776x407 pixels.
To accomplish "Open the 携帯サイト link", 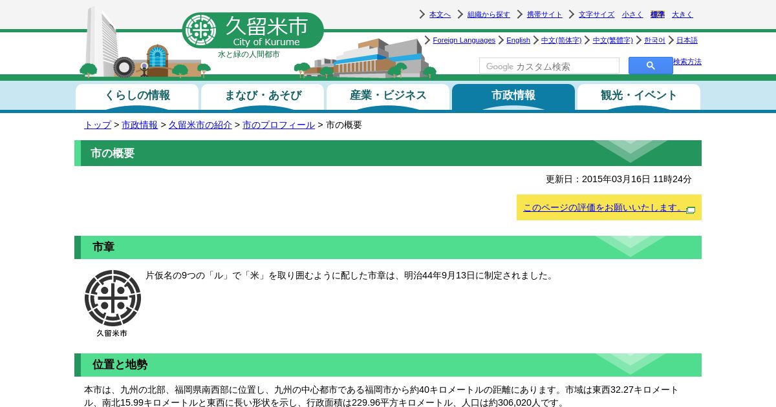I will pyautogui.click(x=544, y=14).
